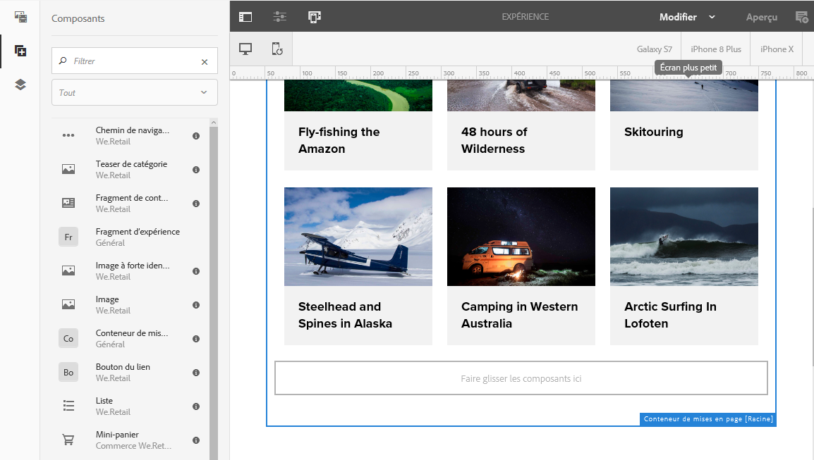The height and width of the screenshot is (460, 814).
Task: Show info for Conteneur de mises en page component
Action: pyautogui.click(x=196, y=339)
